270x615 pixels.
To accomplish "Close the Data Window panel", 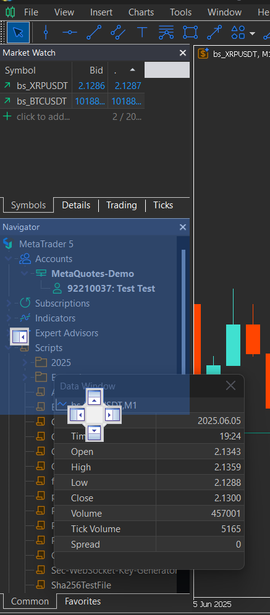I will (x=231, y=386).
